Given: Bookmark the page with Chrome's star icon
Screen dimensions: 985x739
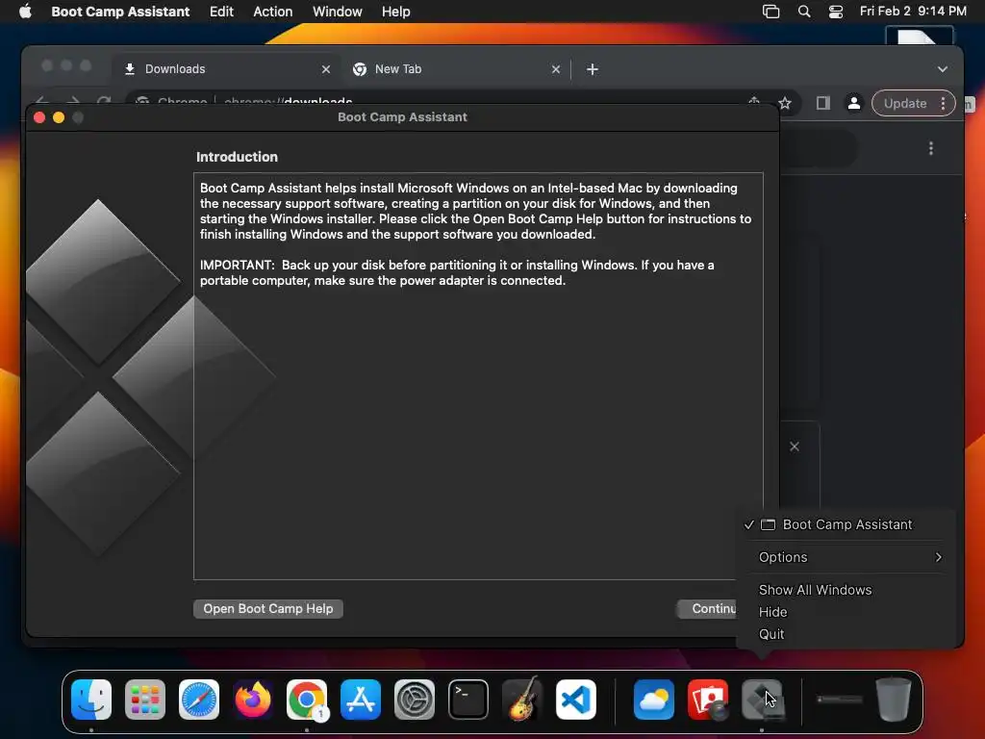Looking at the screenshot, I should point(785,103).
